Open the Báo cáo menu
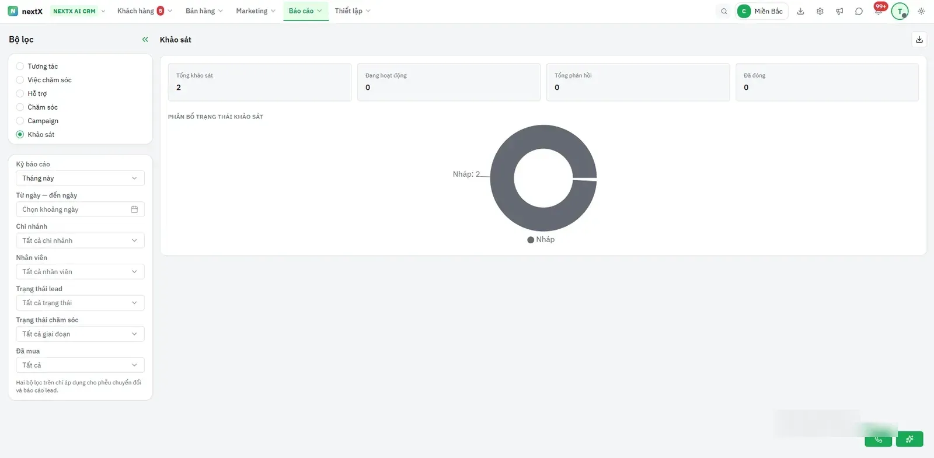Screen dimensions: 934x458 point(305,11)
